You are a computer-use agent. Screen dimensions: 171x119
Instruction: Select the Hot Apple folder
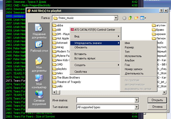coord(61,38)
